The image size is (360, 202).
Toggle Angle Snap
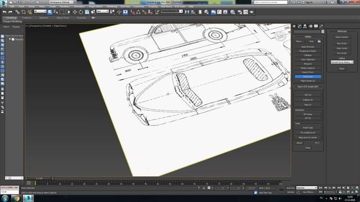pos(138,12)
